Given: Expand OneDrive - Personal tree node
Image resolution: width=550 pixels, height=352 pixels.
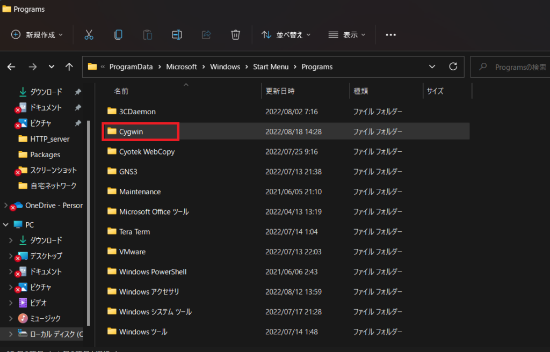Looking at the screenshot, I should pos(6,206).
